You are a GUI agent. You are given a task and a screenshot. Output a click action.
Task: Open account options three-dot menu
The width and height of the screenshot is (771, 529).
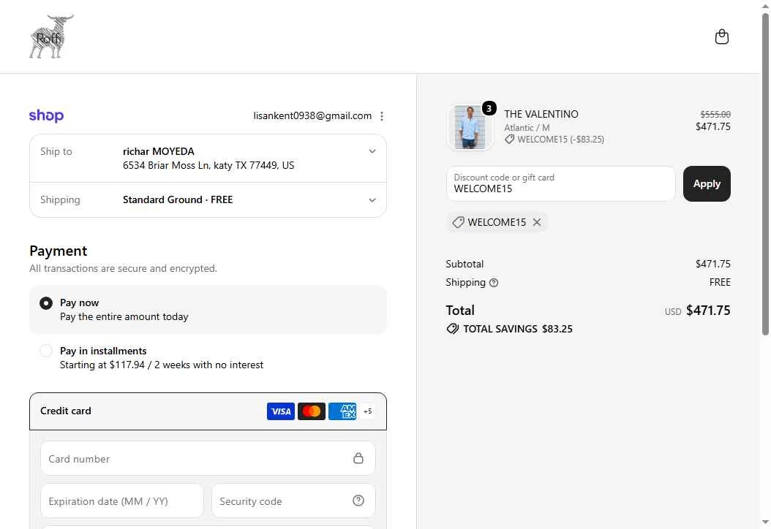pyautogui.click(x=382, y=116)
